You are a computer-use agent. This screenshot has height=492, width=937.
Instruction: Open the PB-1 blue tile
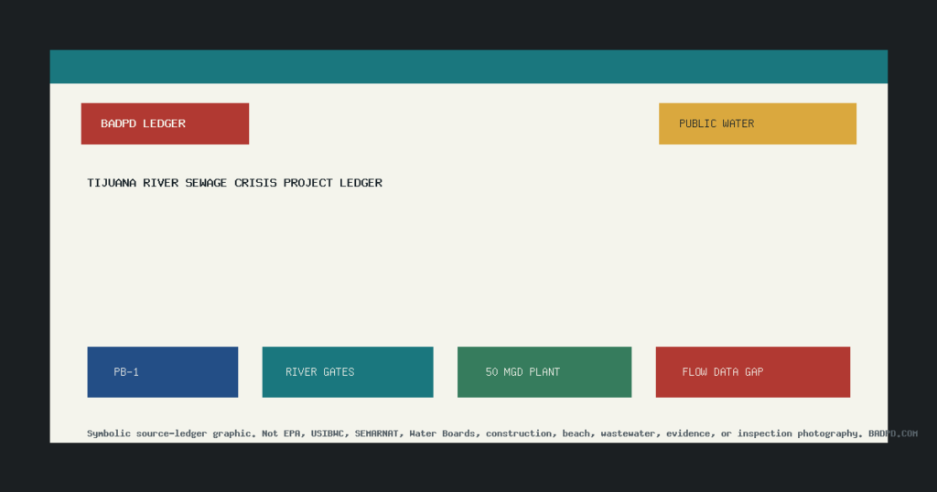pyautogui.click(x=163, y=372)
